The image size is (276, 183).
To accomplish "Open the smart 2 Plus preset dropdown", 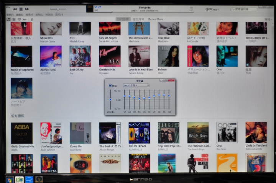I will point(136,85).
